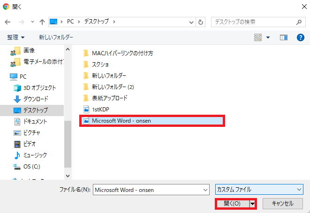Change the view layout icon

coord(258,37)
